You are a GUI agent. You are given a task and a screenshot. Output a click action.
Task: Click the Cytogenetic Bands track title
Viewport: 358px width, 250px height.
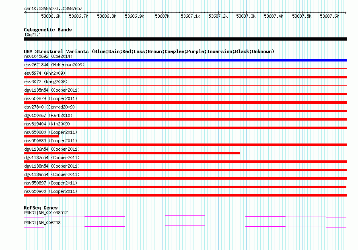click(48, 30)
